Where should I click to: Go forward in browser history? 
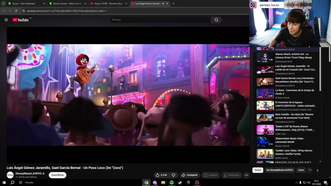[x=10, y=11]
